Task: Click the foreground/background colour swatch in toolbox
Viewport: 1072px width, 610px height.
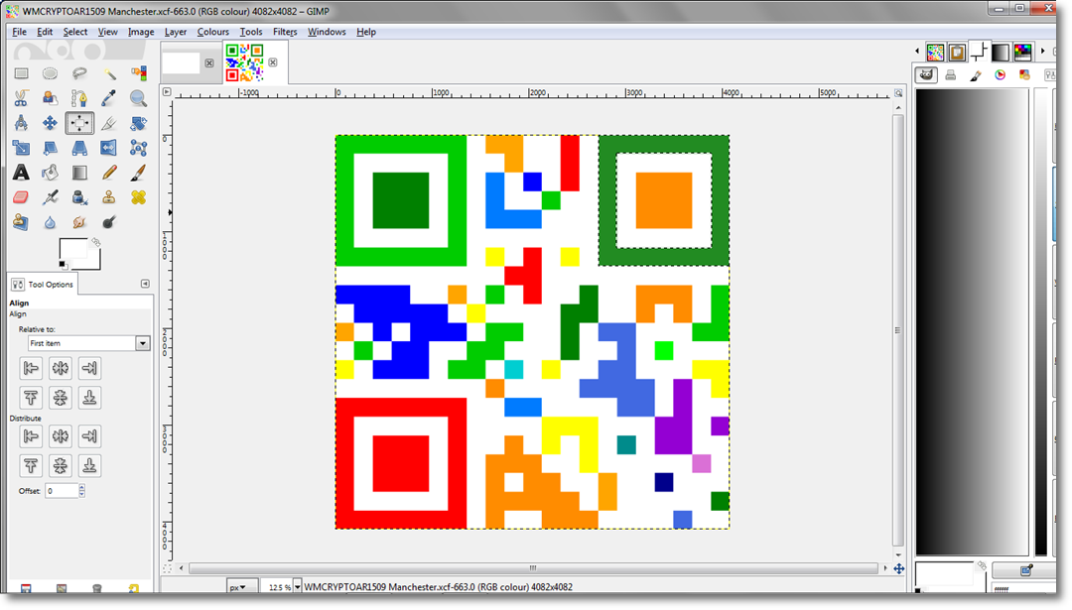Action: click(x=79, y=254)
